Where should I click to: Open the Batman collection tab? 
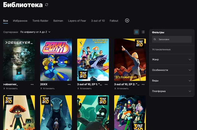[x=58, y=21]
